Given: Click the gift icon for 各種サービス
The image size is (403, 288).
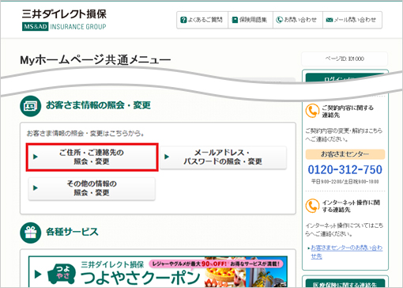Looking at the screenshot, I should [x=31, y=233].
